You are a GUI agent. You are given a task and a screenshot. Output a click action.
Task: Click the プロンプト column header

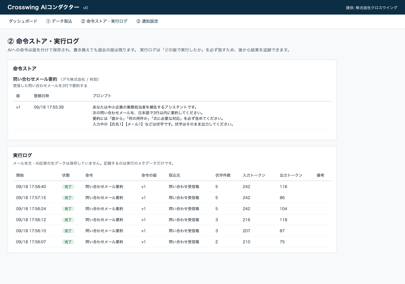[102, 96]
